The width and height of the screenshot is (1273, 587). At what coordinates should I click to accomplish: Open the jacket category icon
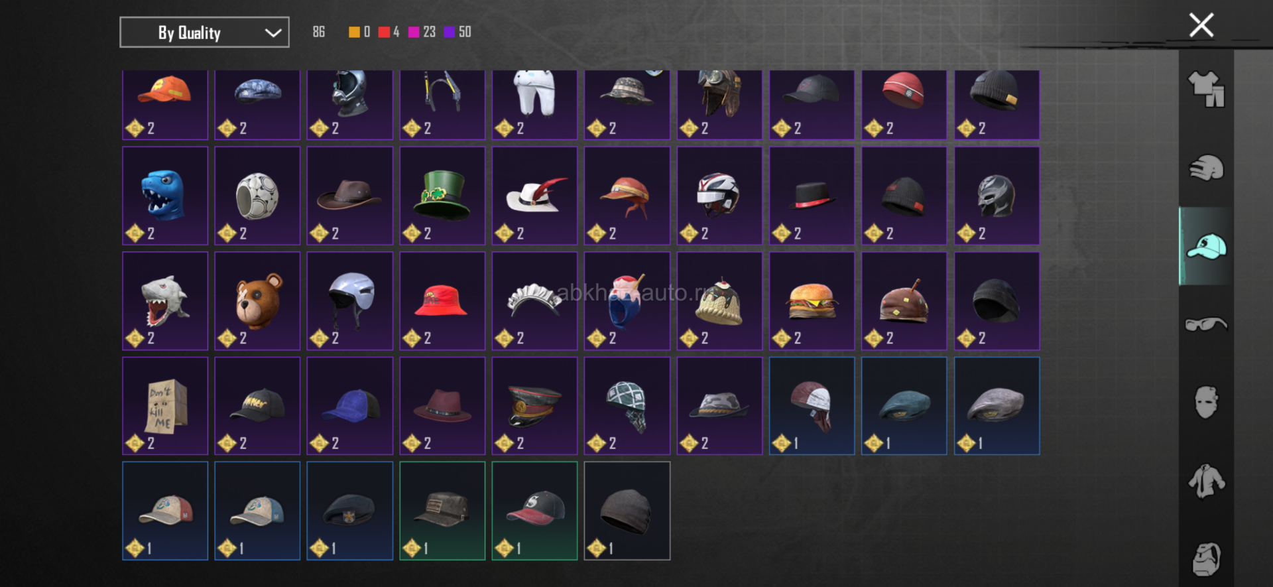pyautogui.click(x=1206, y=481)
